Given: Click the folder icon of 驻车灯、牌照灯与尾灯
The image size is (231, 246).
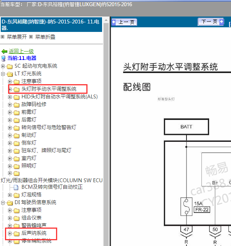Looking at the screenshot, I should point(16,151).
